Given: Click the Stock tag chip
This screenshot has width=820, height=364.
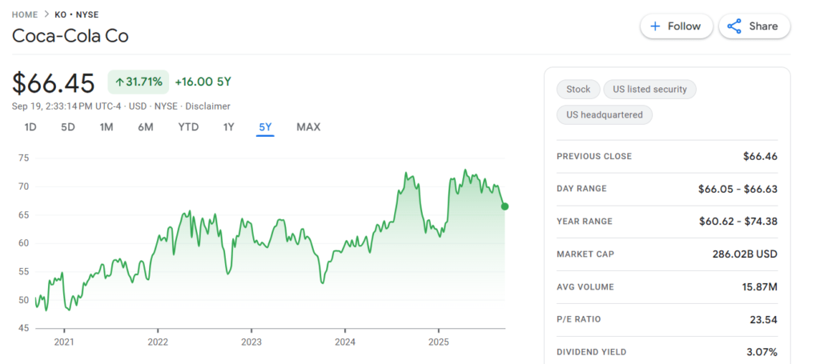Looking at the screenshot, I should click(578, 90).
